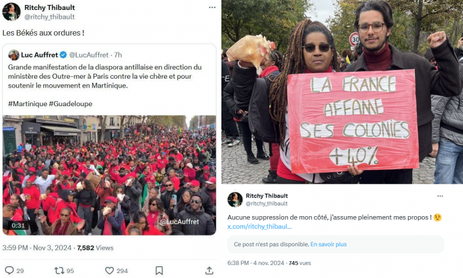Play the protest video thumbnail

(x=109, y=175)
